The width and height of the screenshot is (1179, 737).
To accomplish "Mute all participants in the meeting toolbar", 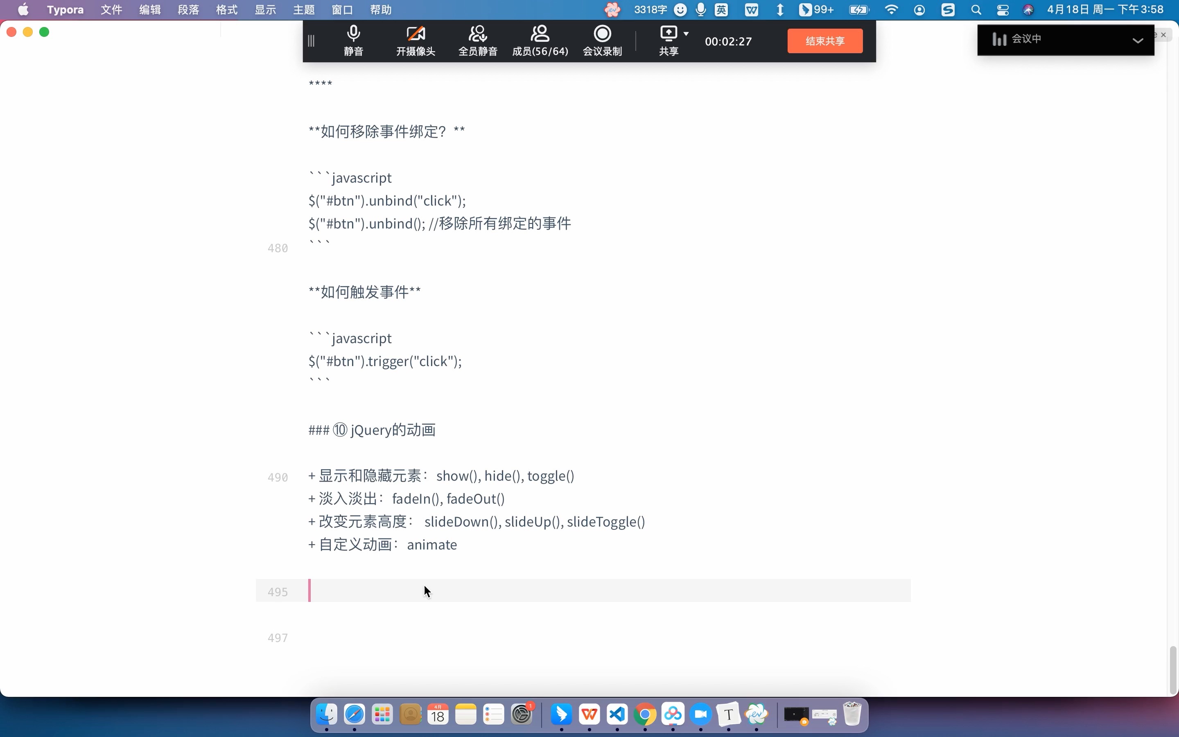I will point(478,41).
